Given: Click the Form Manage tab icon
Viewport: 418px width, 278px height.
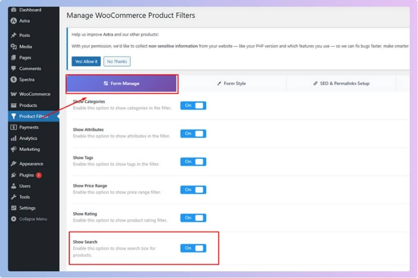Looking at the screenshot, I should pos(106,83).
